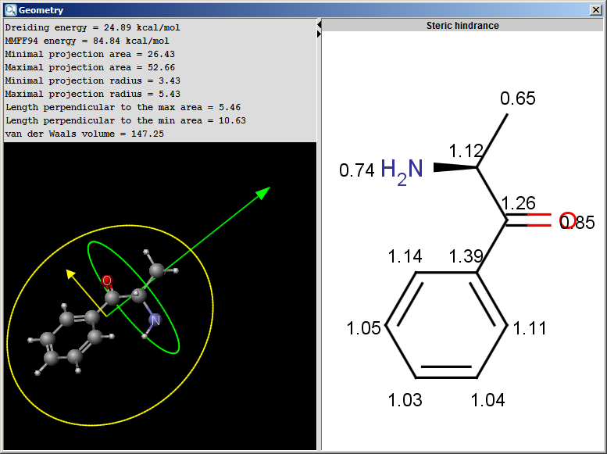Viewport: 607px width, 454px height.
Task: Click the Steric hindrance panel header
Action: tap(462, 26)
